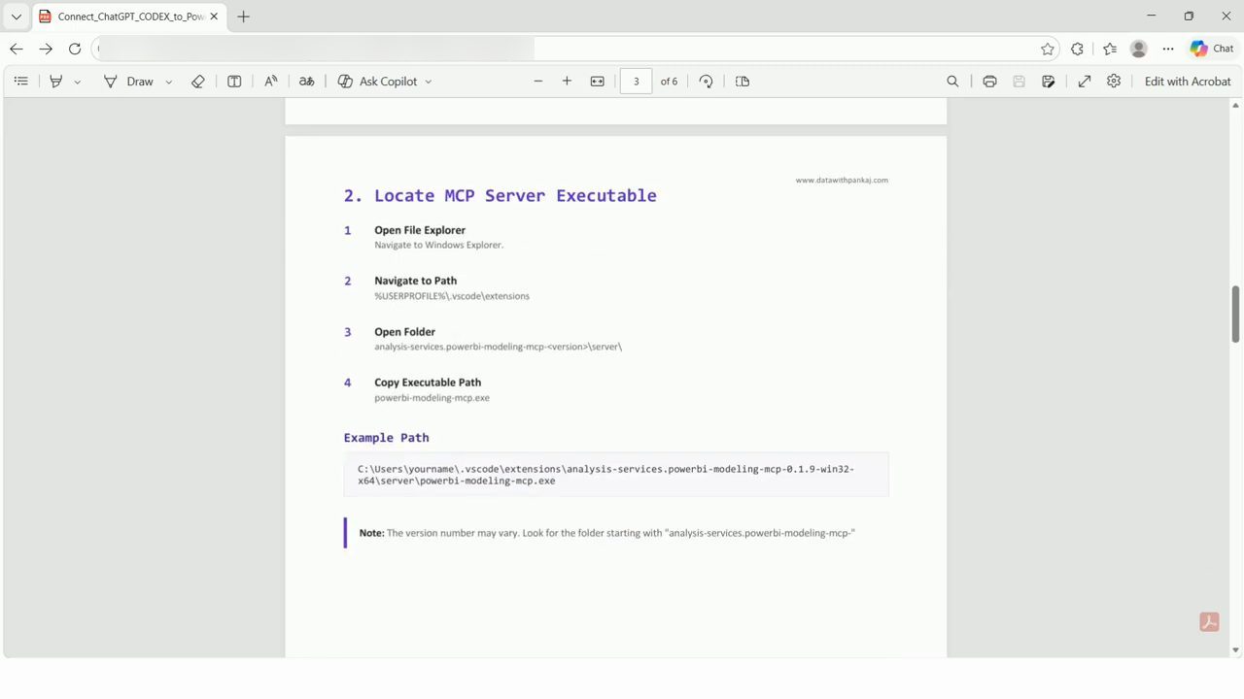The width and height of the screenshot is (1244, 699).
Task: Select the Highlight tool
Action: [x=56, y=82]
